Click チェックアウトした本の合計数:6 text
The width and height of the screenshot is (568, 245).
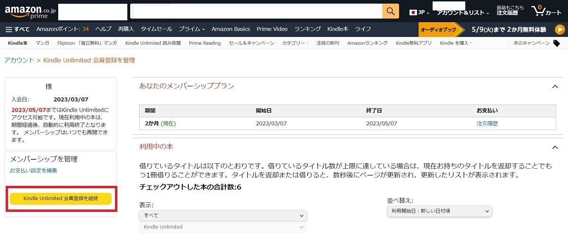pyautogui.click(x=190, y=187)
